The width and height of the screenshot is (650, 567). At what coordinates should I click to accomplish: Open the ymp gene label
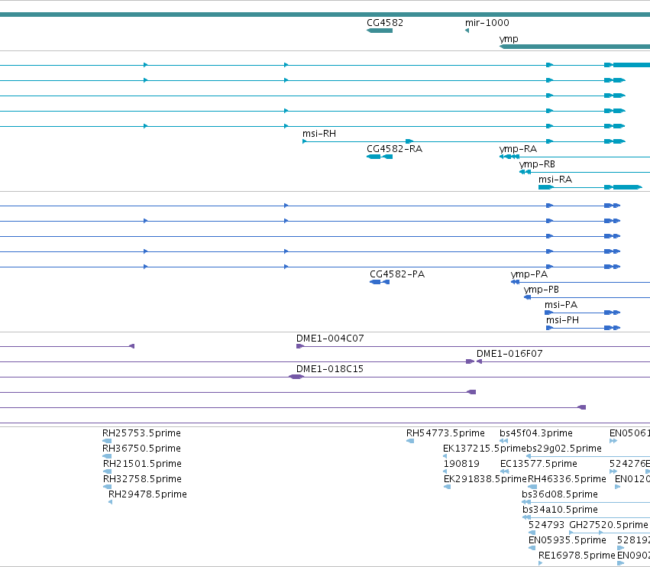point(509,39)
